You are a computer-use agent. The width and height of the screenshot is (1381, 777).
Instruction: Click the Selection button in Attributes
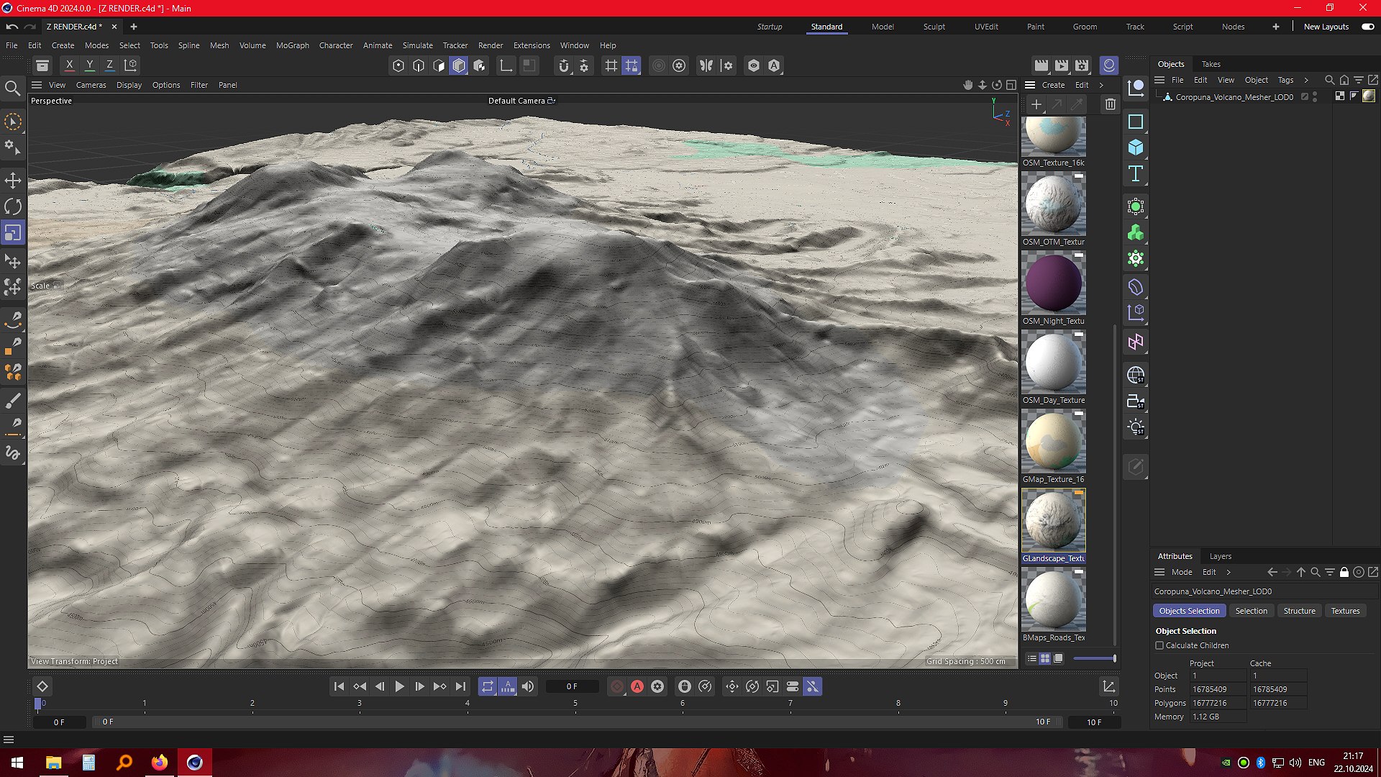pyautogui.click(x=1251, y=611)
